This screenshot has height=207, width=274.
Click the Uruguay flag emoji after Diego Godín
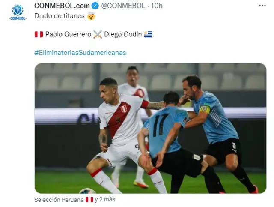point(148,34)
